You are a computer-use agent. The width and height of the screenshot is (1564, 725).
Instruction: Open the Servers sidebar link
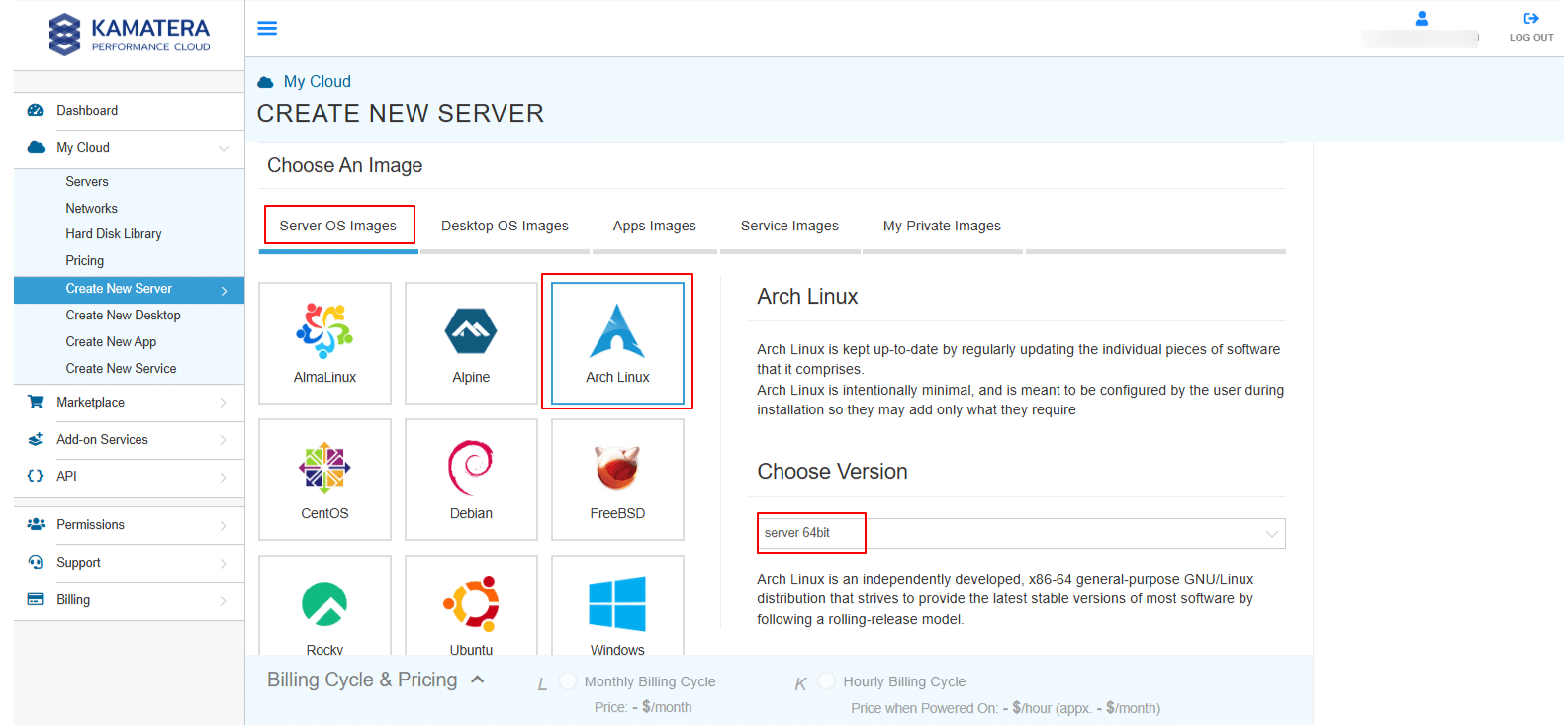[x=87, y=181]
